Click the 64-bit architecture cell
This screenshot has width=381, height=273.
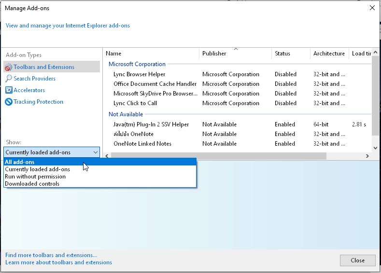(x=321, y=124)
